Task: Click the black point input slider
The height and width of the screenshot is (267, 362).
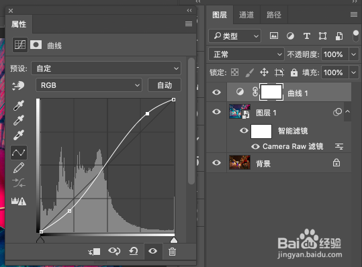Action: pos(40,239)
